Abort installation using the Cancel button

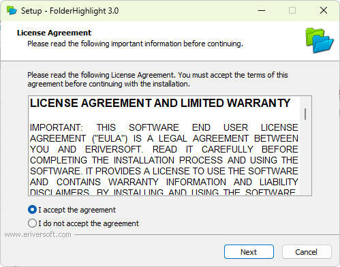point(307,252)
